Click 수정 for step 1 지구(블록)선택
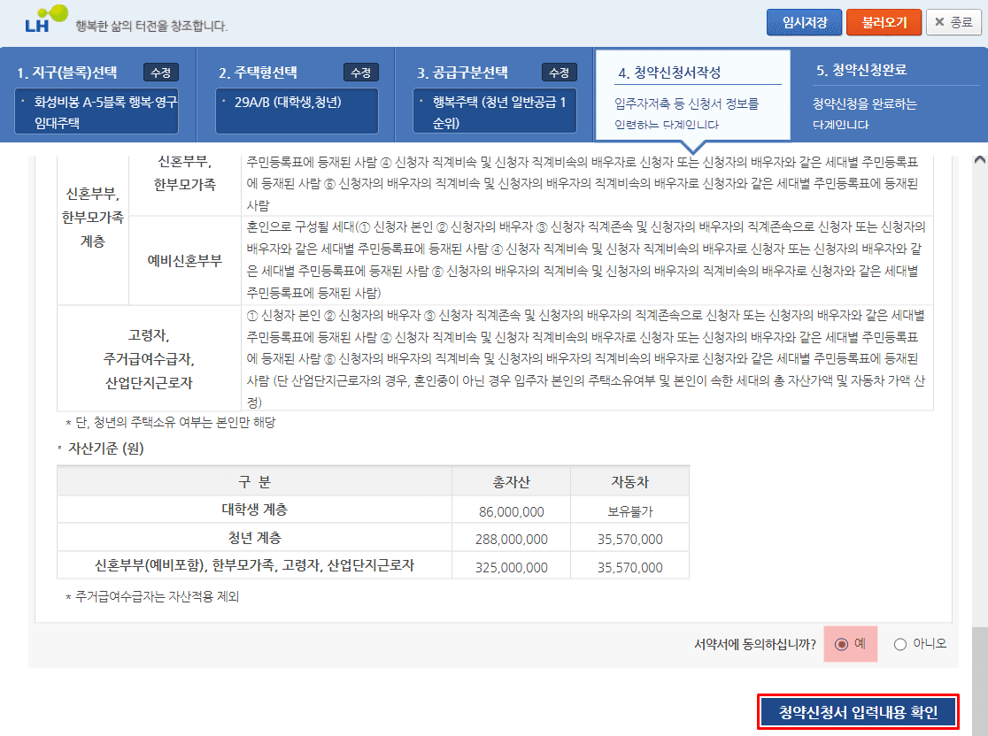Screen dimensions: 988x736 [161, 73]
